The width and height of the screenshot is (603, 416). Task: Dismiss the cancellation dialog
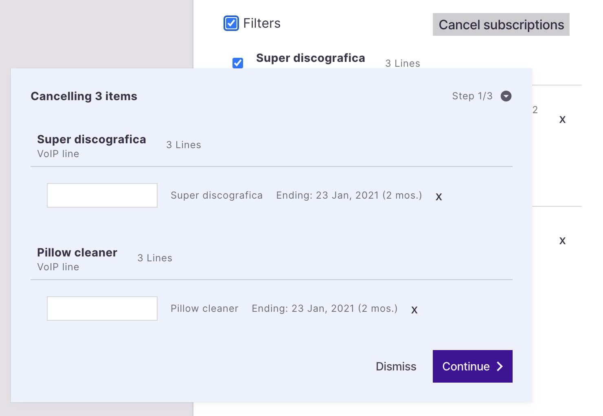[x=396, y=366]
